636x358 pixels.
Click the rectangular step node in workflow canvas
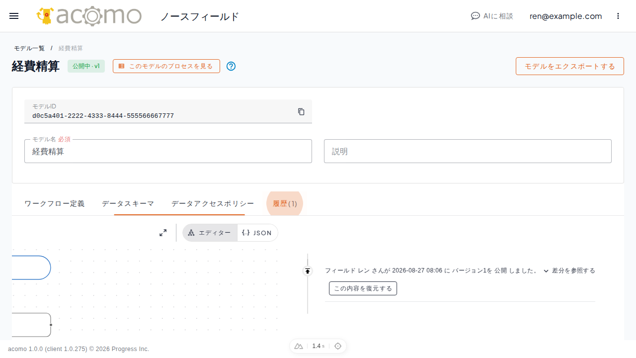pos(31,325)
